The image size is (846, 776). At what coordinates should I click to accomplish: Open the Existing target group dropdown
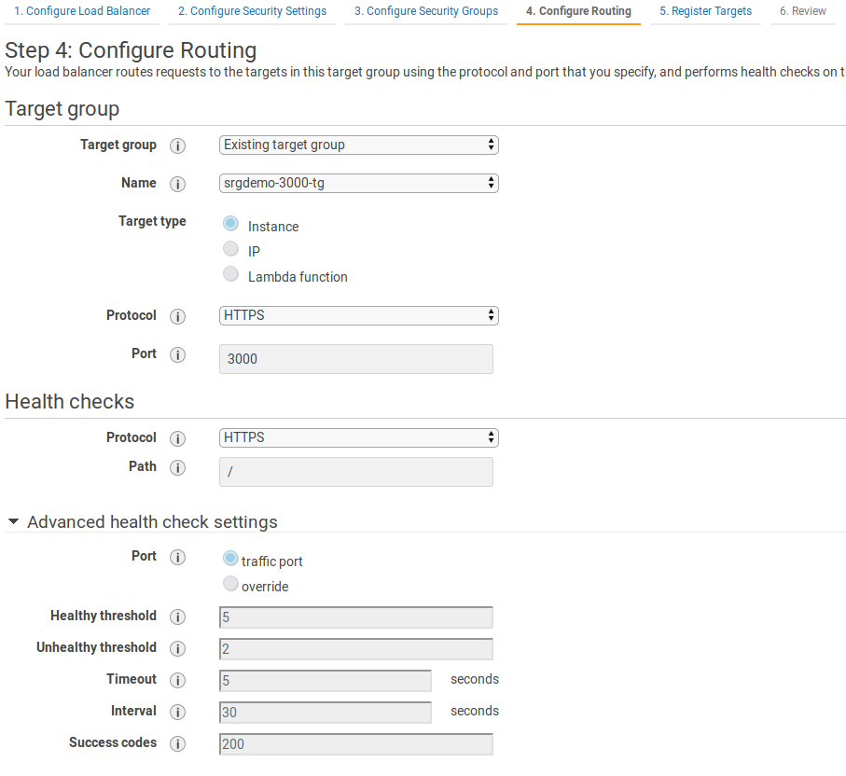[358, 145]
